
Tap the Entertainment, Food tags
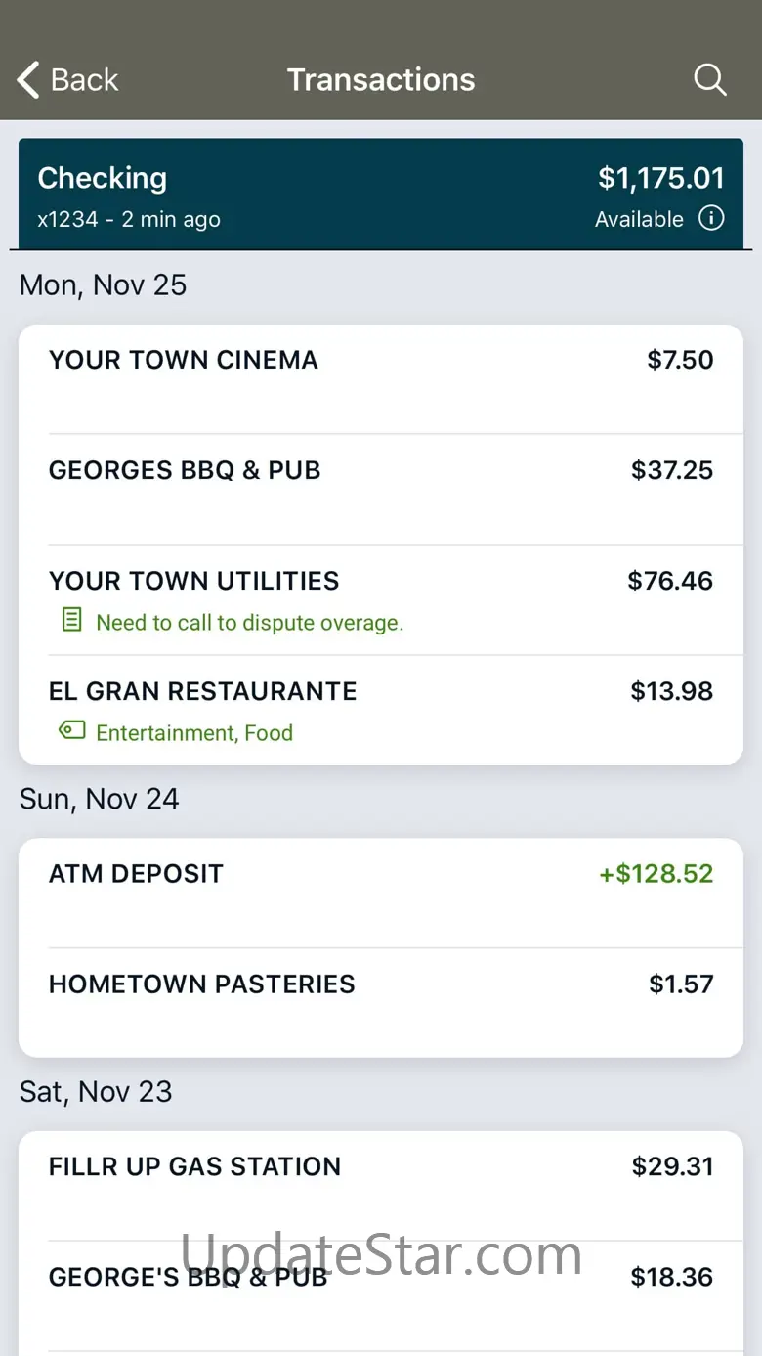click(194, 733)
